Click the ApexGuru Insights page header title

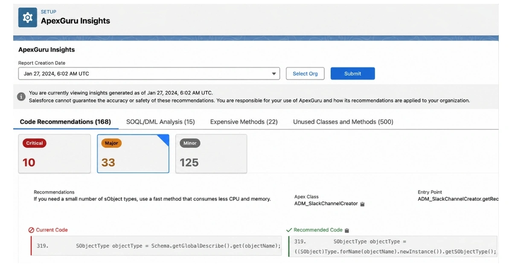click(x=76, y=21)
